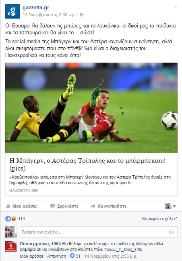Click the public audience globe icon
The image size is (182, 261).
82,15
